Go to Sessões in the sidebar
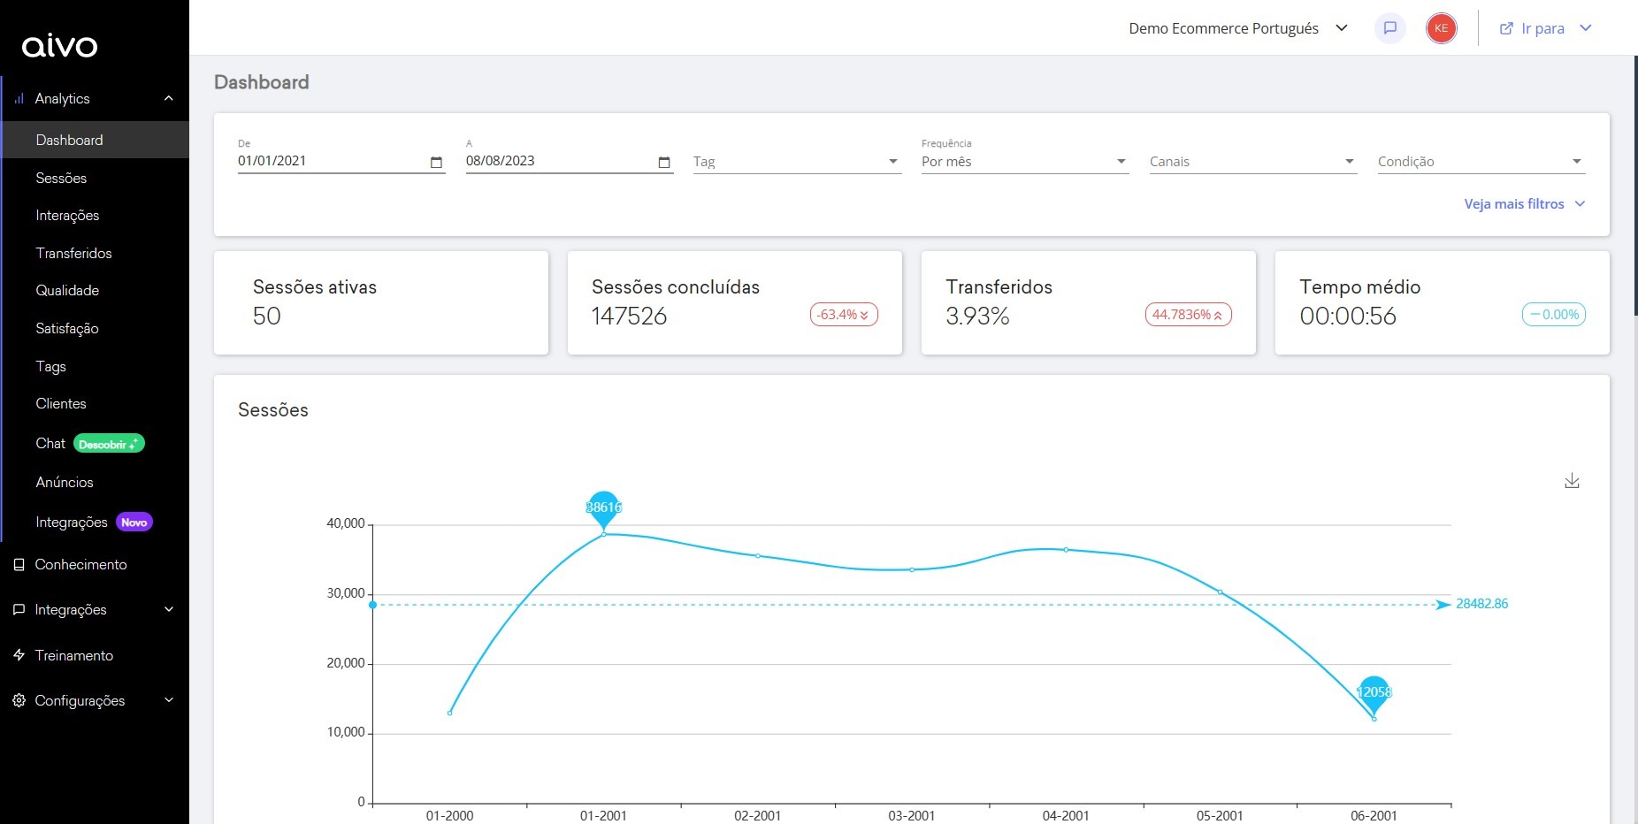Viewport: 1638px width, 824px height. click(x=61, y=178)
